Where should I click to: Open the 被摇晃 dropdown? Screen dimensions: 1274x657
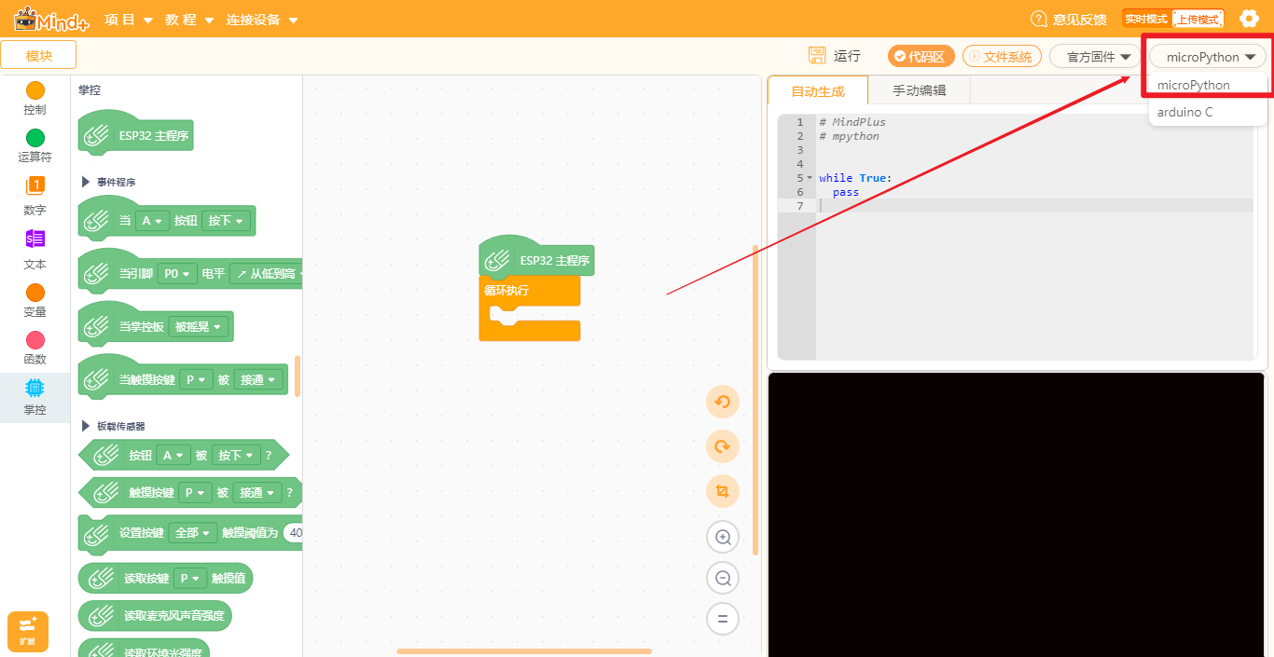point(200,327)
